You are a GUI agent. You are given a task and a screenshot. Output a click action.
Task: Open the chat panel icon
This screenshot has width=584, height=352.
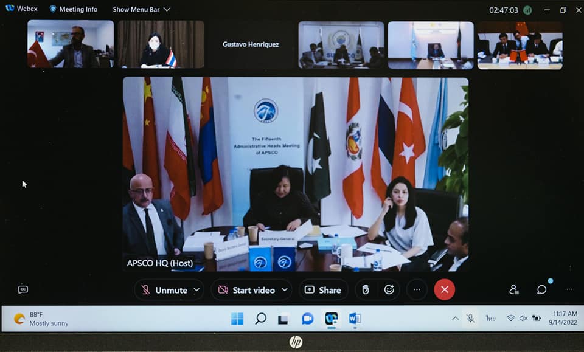coord(541,290)
